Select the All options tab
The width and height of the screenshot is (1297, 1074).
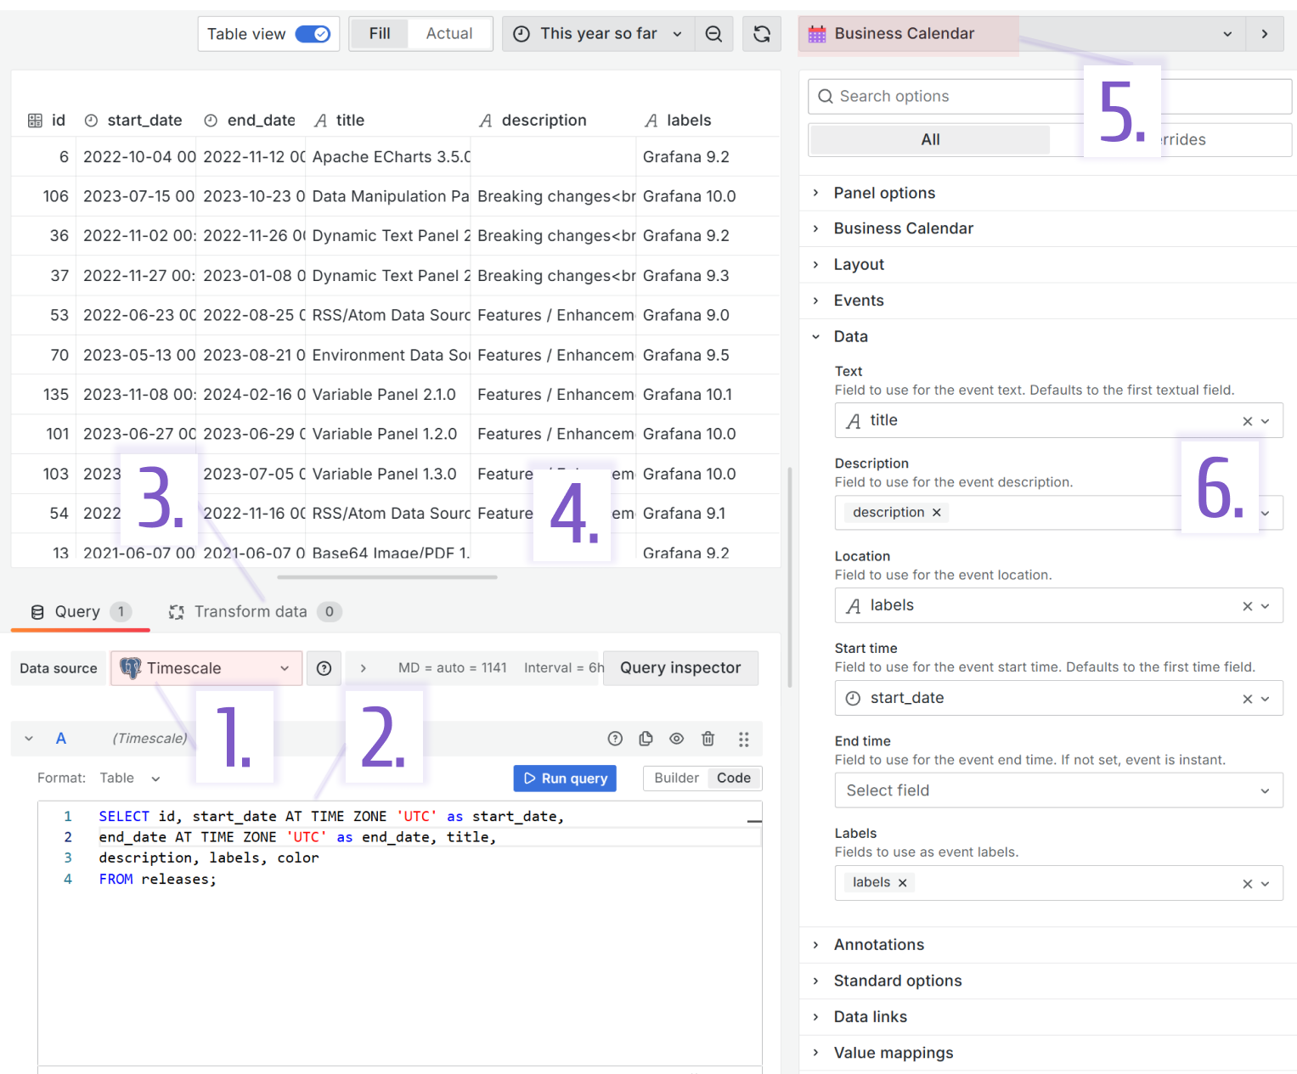tap(930, 140)
